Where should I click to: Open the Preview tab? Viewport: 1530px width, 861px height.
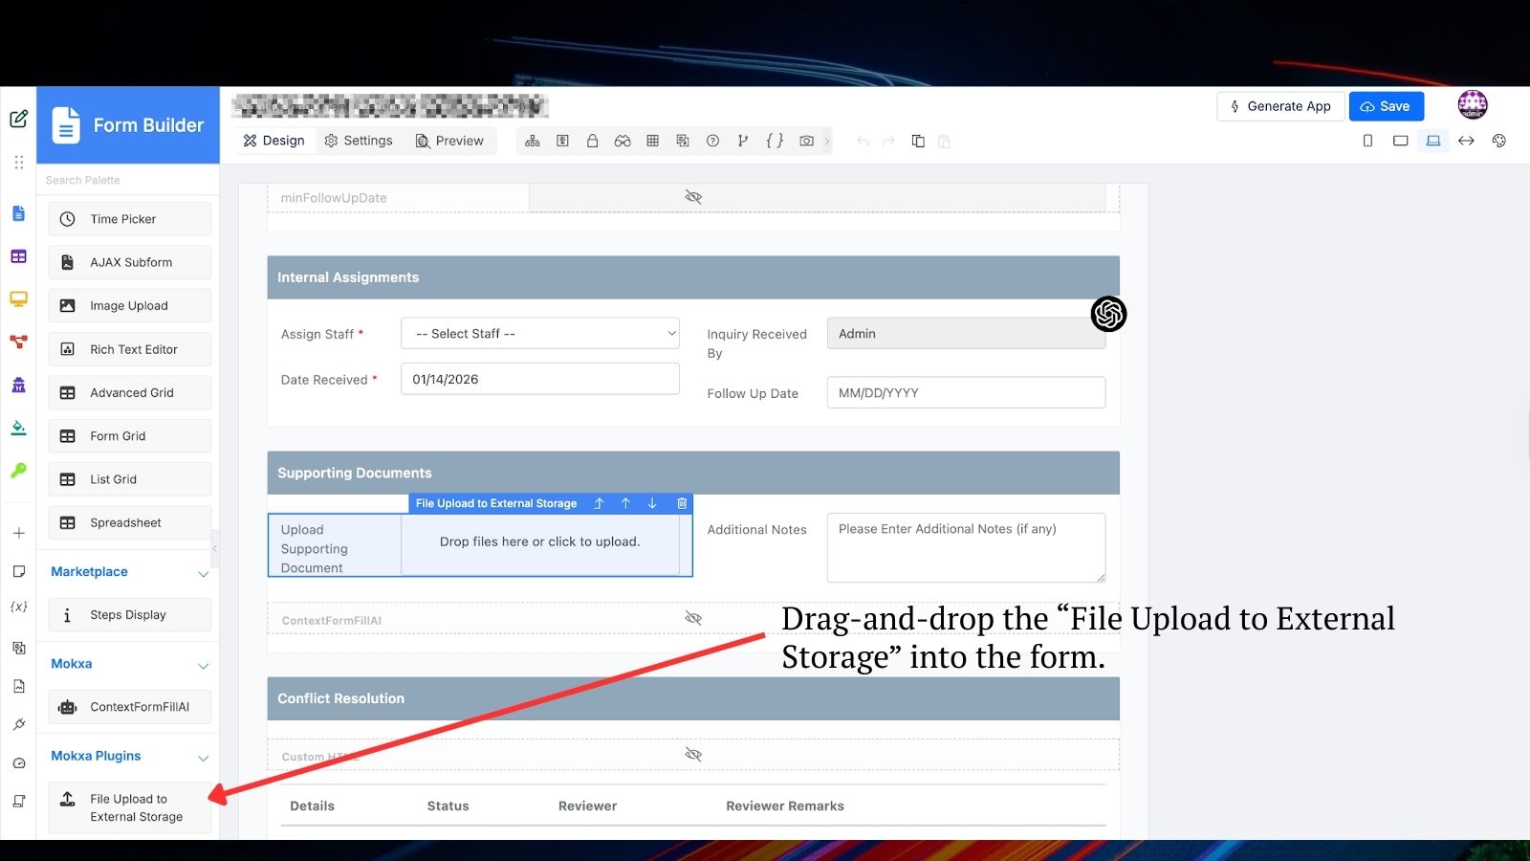point(449,141)
